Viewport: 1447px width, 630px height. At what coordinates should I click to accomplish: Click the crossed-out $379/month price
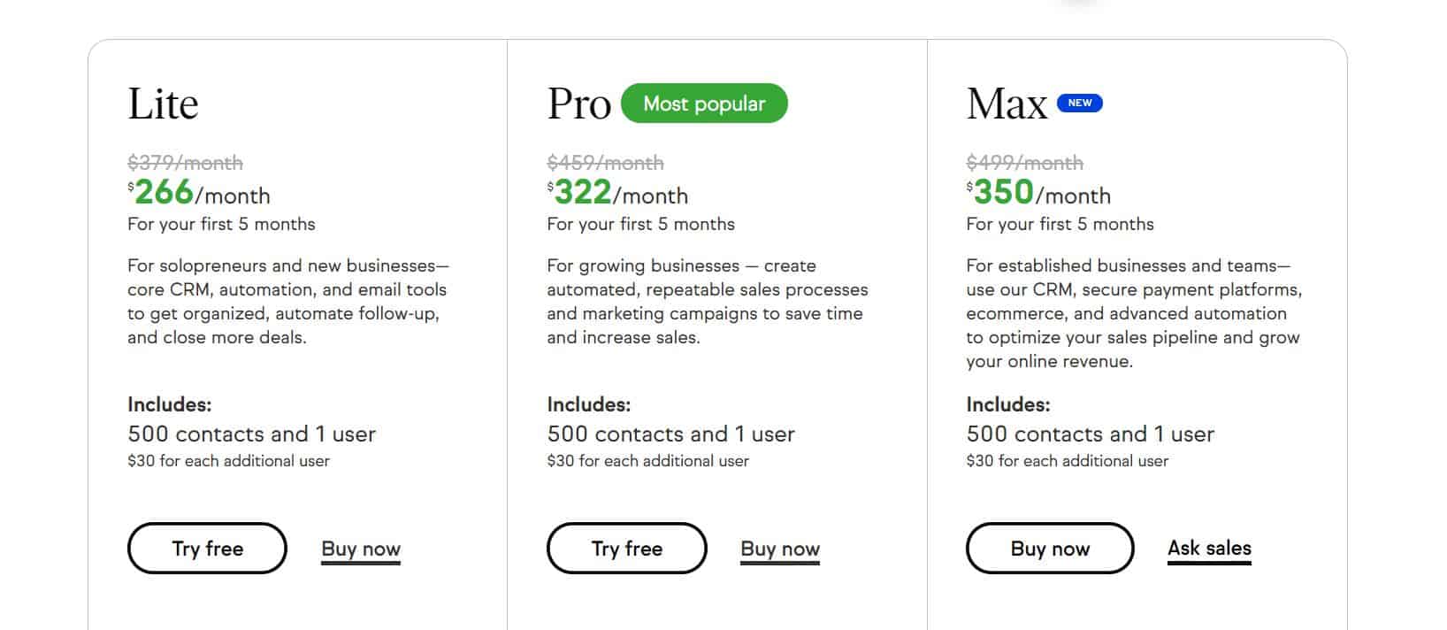click(x=185, y=163)
